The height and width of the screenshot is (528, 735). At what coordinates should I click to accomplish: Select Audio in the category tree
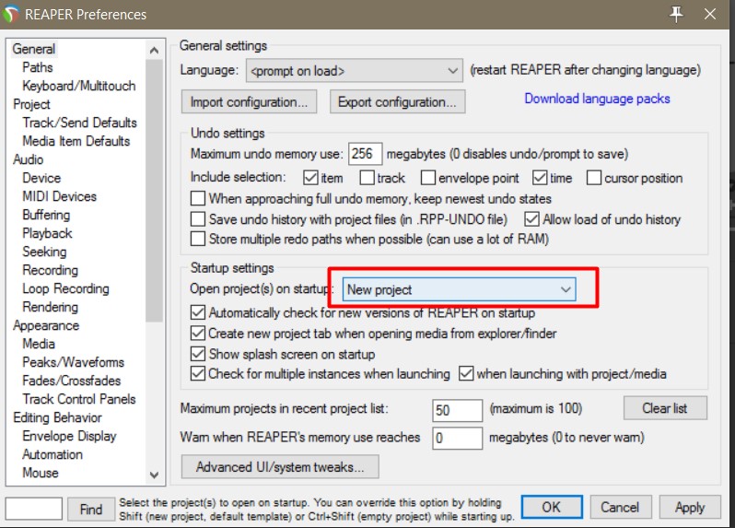[29, 159]
